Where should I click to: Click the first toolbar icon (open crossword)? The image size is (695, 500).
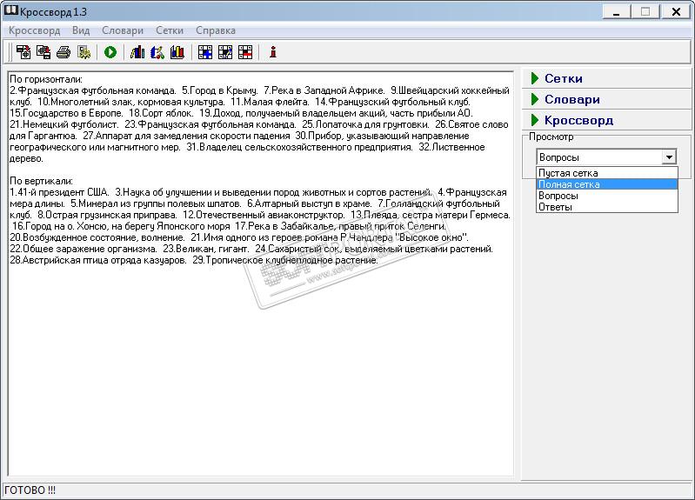[x=23, y=52]
